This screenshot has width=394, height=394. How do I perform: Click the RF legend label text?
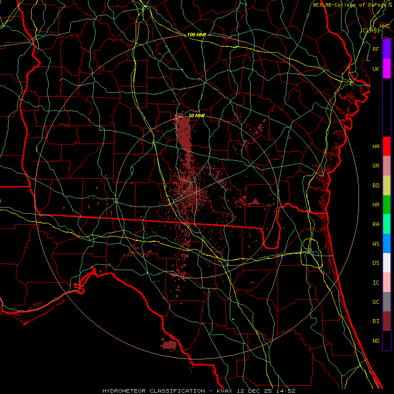[376, 49]
